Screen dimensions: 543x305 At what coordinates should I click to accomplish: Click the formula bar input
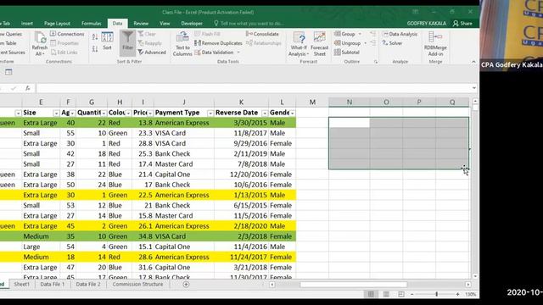(254, 88)
